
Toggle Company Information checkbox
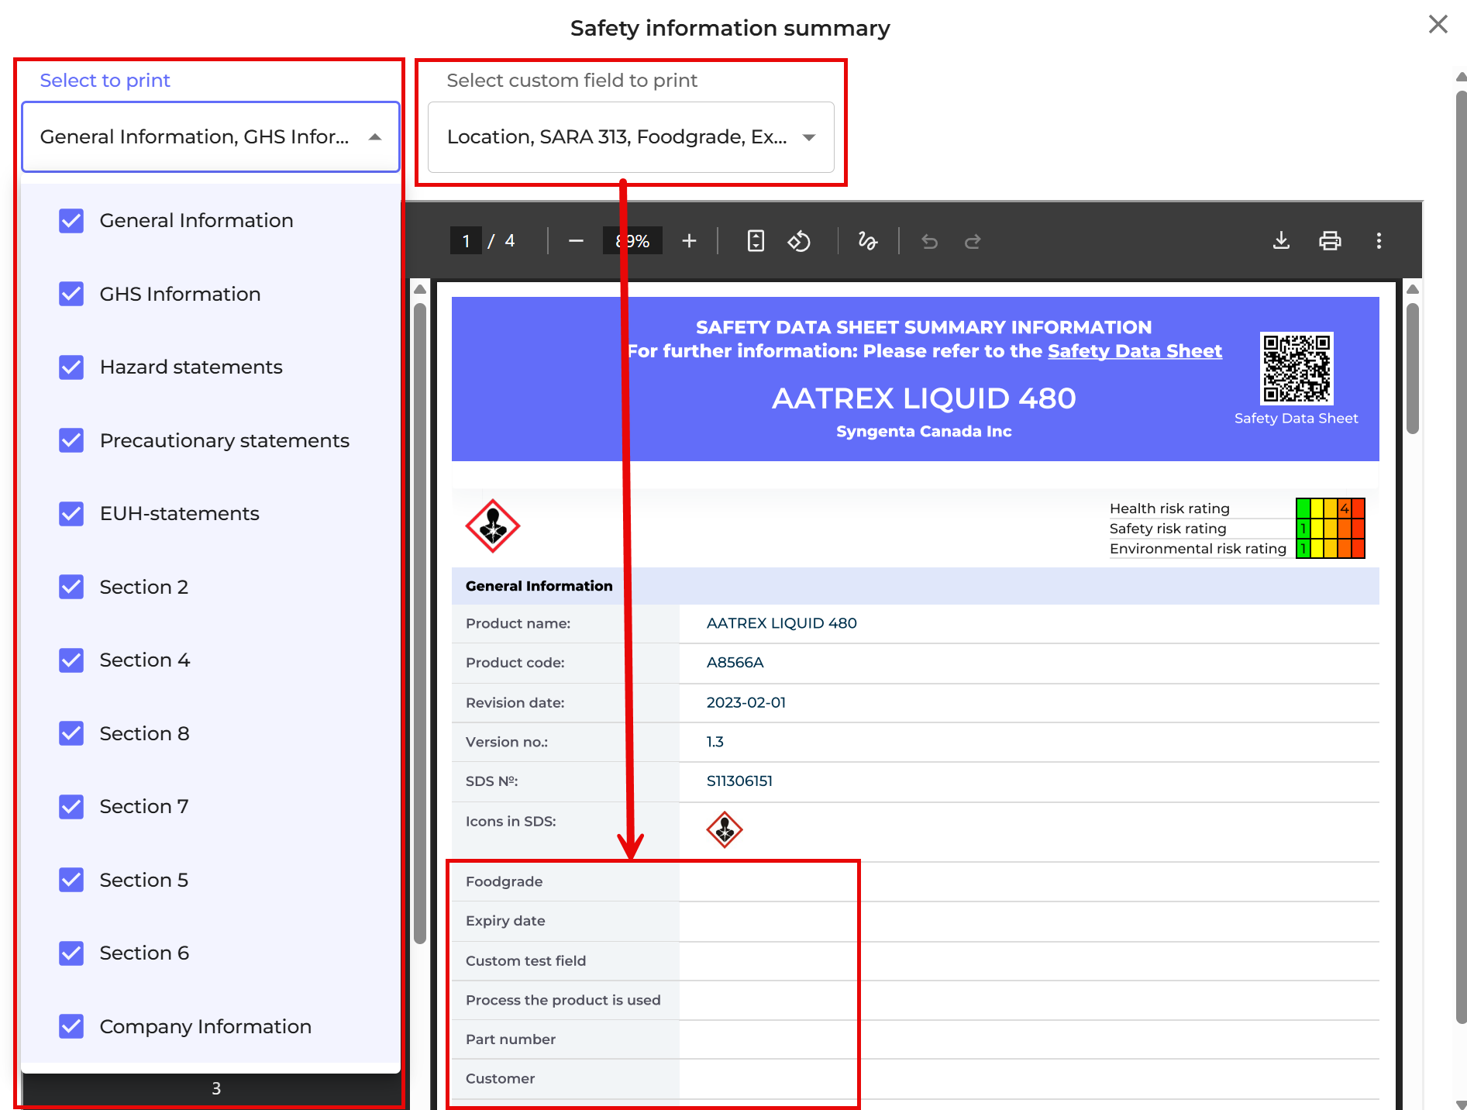click(71, 1026)
